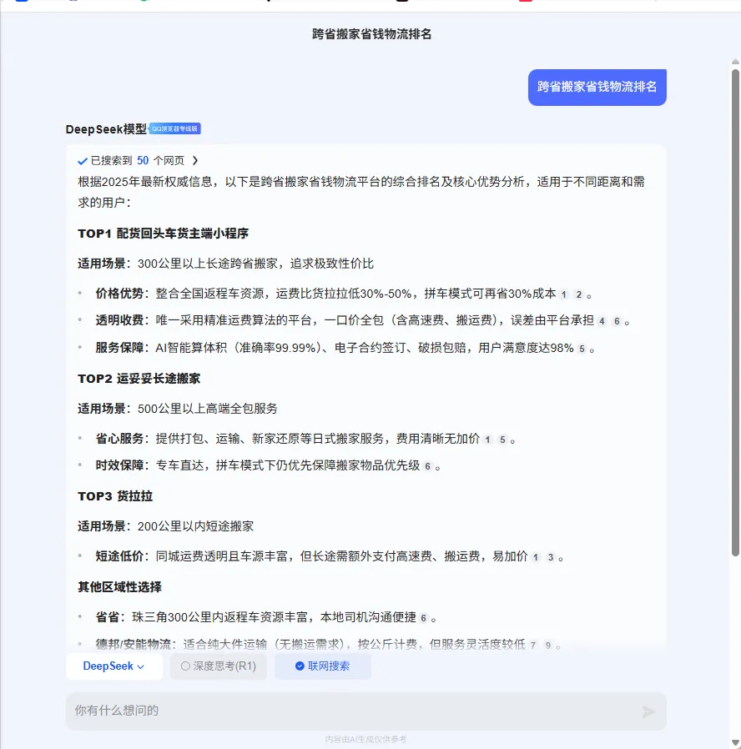Enable 深度思考(R1) mode
The image size is (741, 749).
pos(219,666)
